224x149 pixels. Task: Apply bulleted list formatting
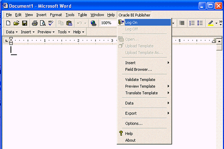(200, 23)
